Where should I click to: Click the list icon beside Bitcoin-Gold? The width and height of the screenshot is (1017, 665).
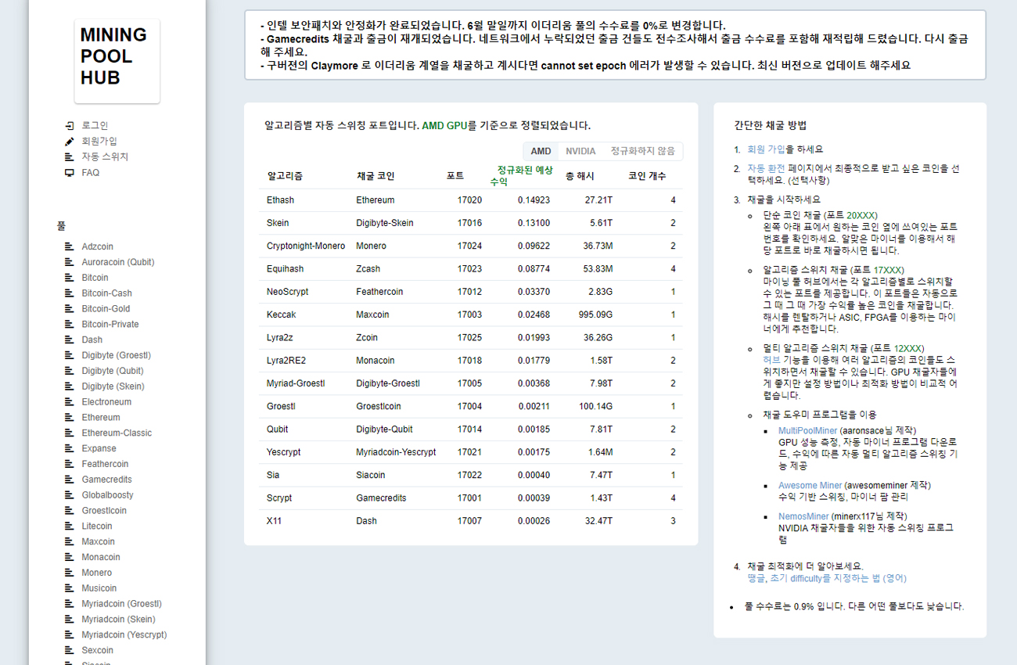point(69,308)
